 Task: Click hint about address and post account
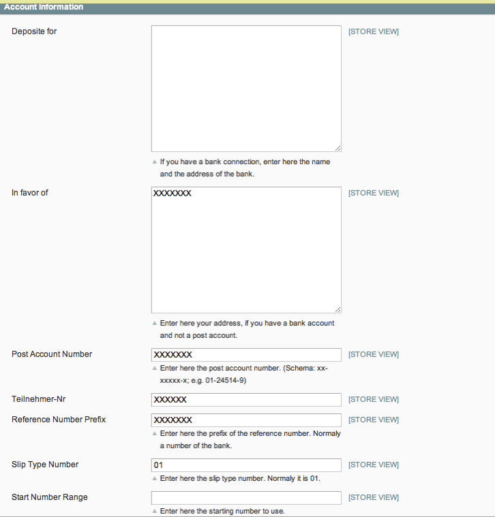(247, 329)
